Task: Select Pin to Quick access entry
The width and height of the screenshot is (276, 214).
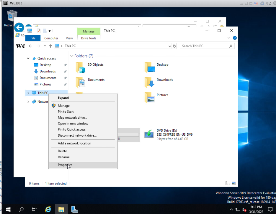Action: click(x=83, y=130)
